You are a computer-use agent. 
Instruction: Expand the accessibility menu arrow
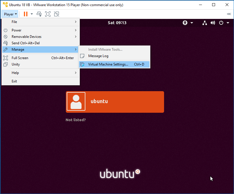(192, 23)
